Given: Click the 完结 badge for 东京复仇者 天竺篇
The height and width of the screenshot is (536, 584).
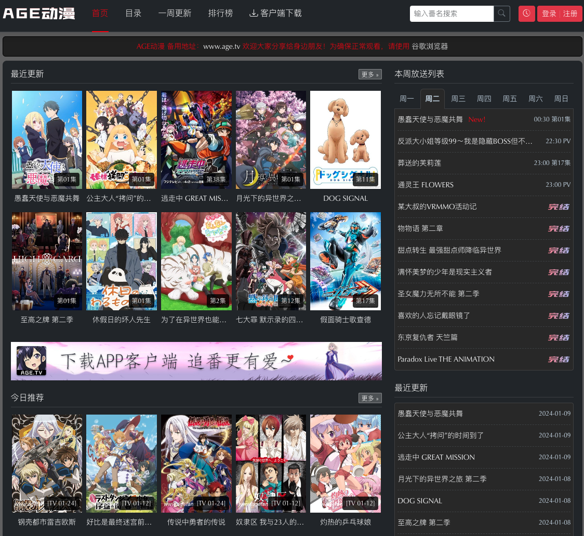Looking at the screenshot, I should [x=559, y=337].
